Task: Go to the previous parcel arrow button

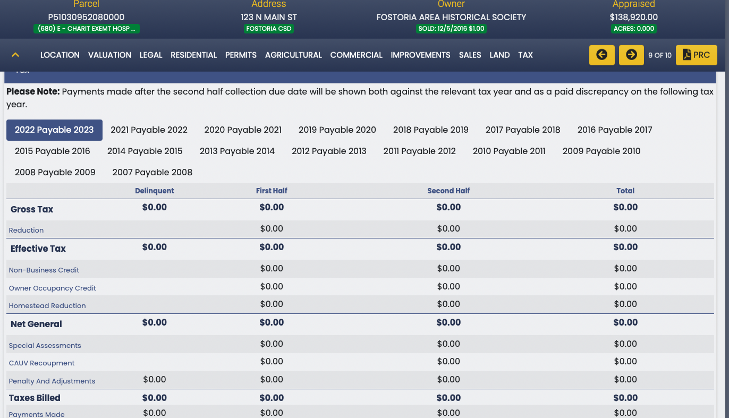Action: click(601, 55)
